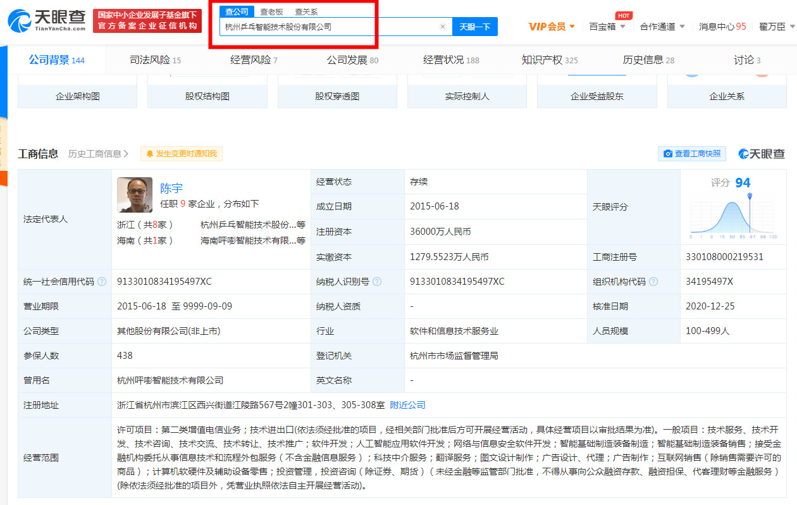Click 人员规模 value 100-499人
Image resolution: width=797 pixels, height=505 pixels.
click(707, 331)
